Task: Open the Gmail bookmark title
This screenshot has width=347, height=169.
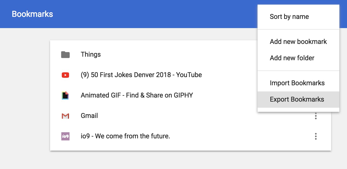Action: pos(89,116)
